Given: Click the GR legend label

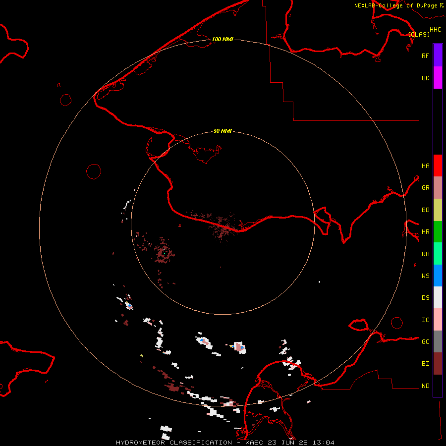Looking at the screenshot, I should [425, 188].
